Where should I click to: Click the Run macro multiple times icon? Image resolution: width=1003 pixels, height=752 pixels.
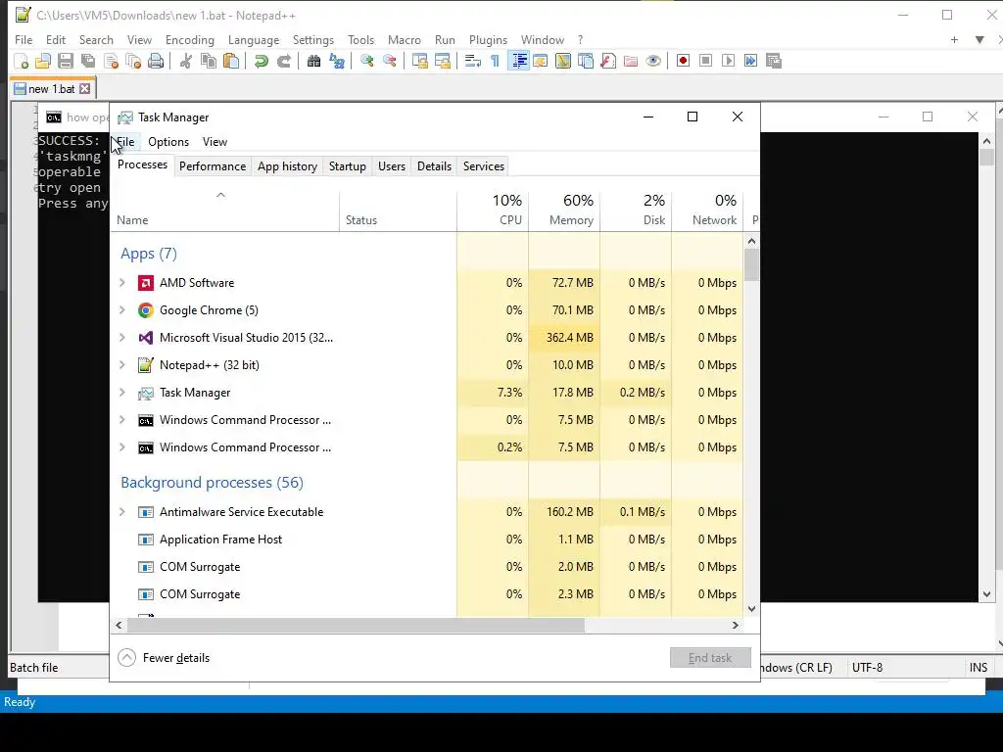tap(750, 61)
